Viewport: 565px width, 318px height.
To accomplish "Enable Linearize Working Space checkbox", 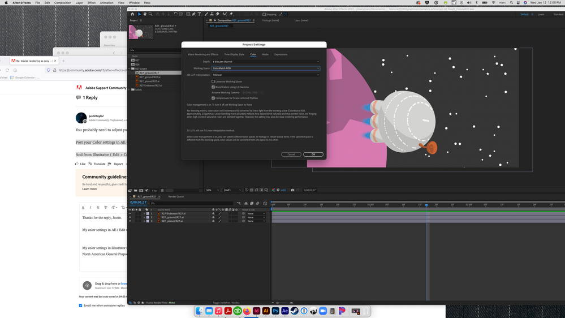I will [213, 81].
